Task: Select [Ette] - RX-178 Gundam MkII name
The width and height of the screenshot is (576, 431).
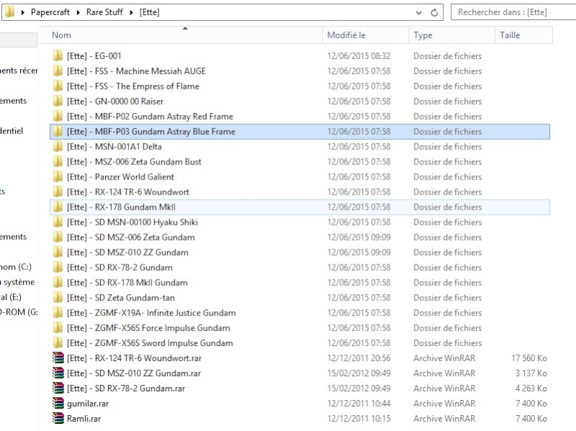Action: coord(121,207)
